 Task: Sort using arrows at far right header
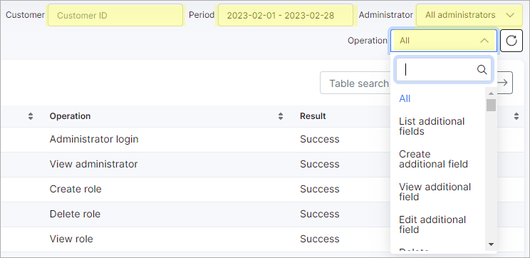[x=516, y=116]
